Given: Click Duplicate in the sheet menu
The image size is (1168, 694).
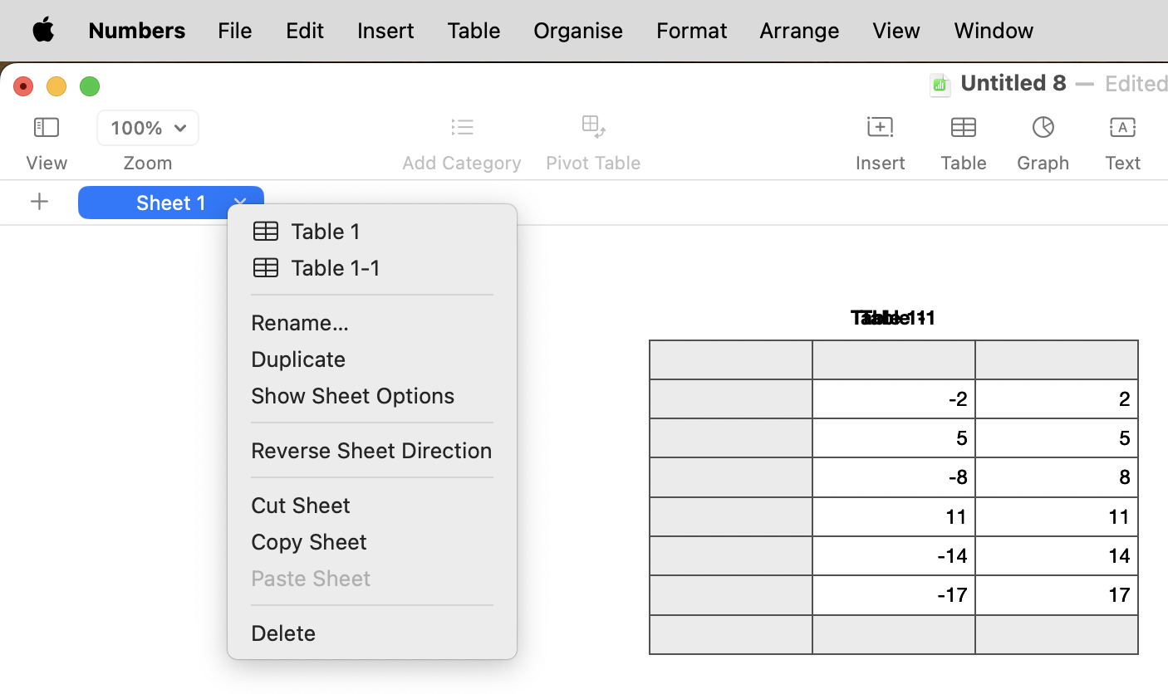Looking at the screenshot, I should click(298, 359).
